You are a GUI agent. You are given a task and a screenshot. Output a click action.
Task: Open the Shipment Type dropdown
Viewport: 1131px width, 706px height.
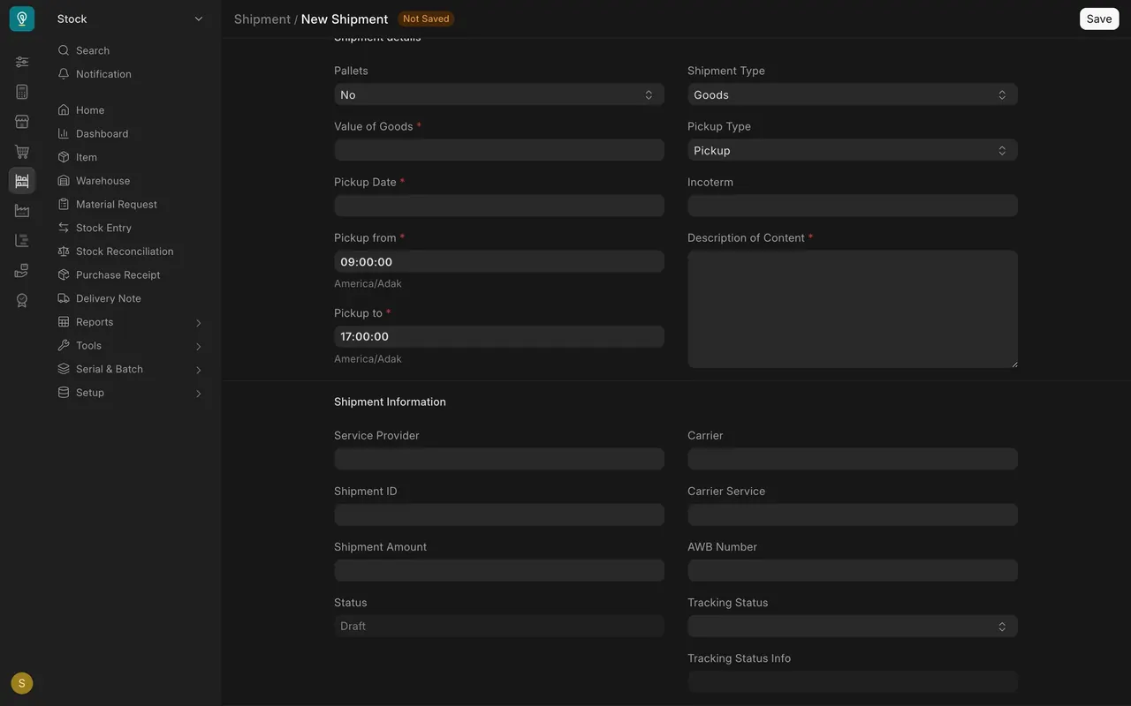(x=853, y=94)
